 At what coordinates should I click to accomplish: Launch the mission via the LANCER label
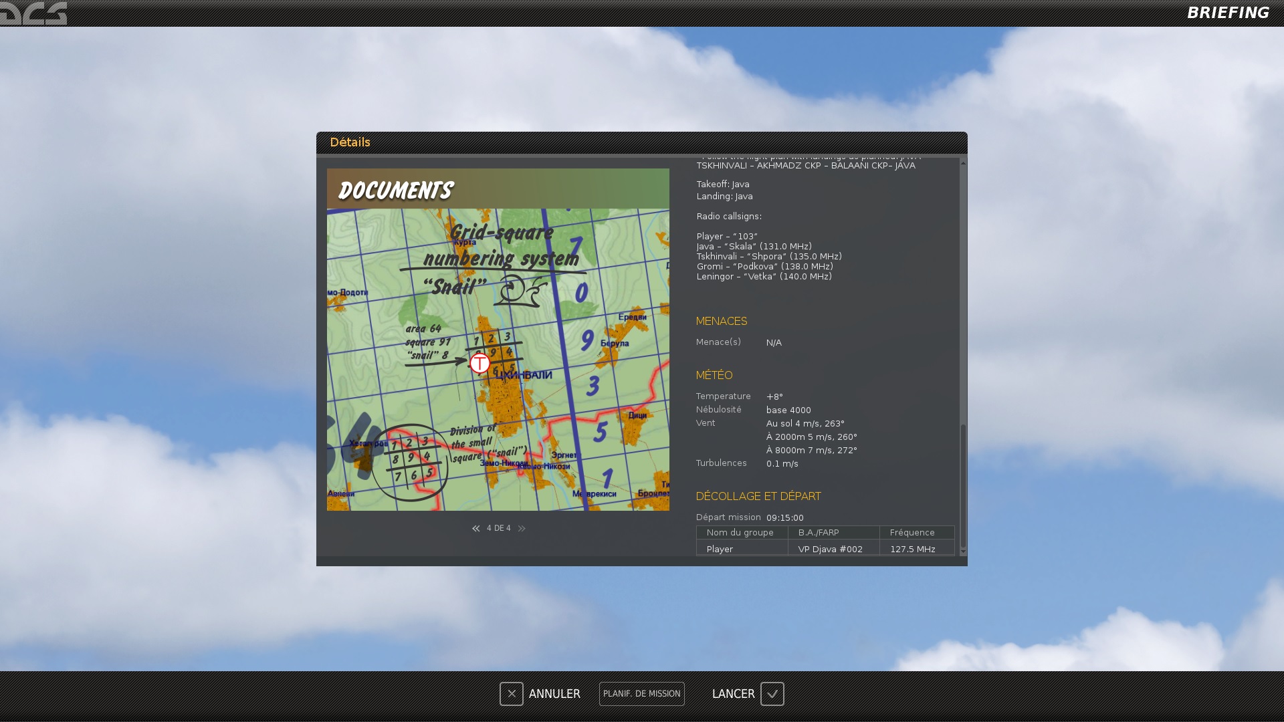click(733, 694)
